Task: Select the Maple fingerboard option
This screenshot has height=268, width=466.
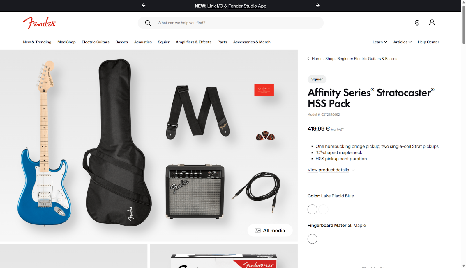Action: 312,239
